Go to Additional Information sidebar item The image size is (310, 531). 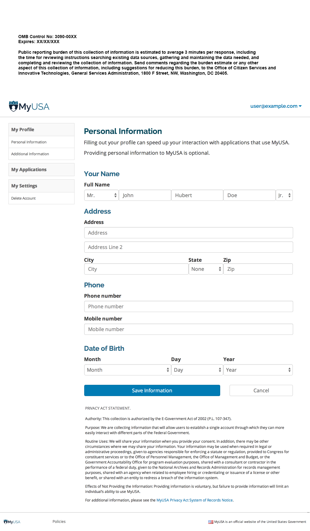click(x=30, y=154)
